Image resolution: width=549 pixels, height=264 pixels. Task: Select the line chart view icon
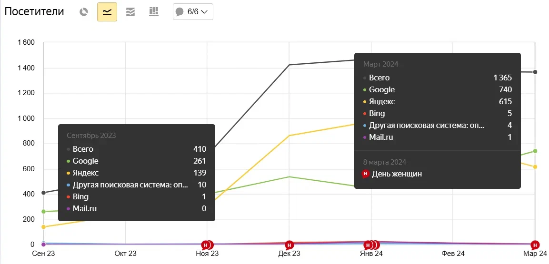[107, 12]
